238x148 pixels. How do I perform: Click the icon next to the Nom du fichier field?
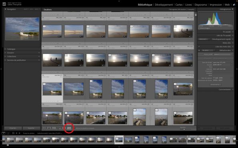[x=232, y=63]
